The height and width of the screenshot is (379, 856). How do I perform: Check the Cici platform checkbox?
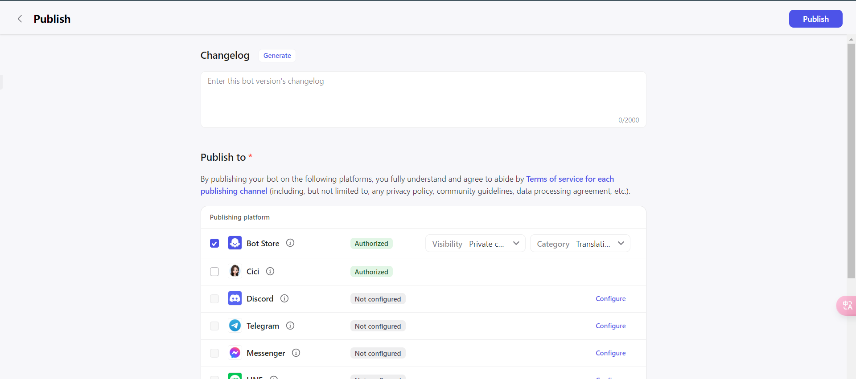coord(214,272)
